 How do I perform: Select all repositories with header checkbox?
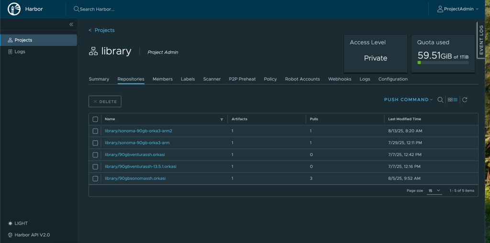(95, 119)
